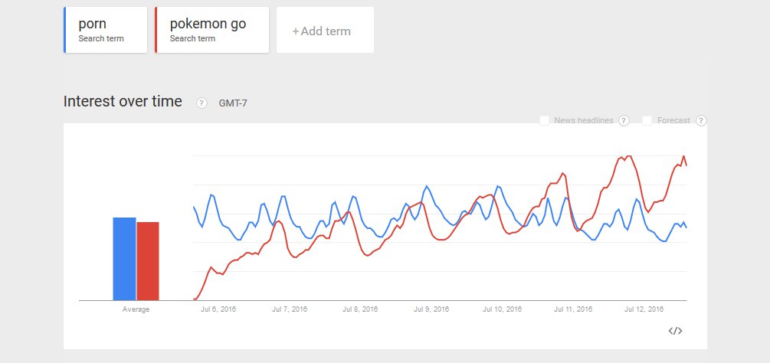Click the blue average bar
This screenshot has height=363, width=770.
point(124,259)
